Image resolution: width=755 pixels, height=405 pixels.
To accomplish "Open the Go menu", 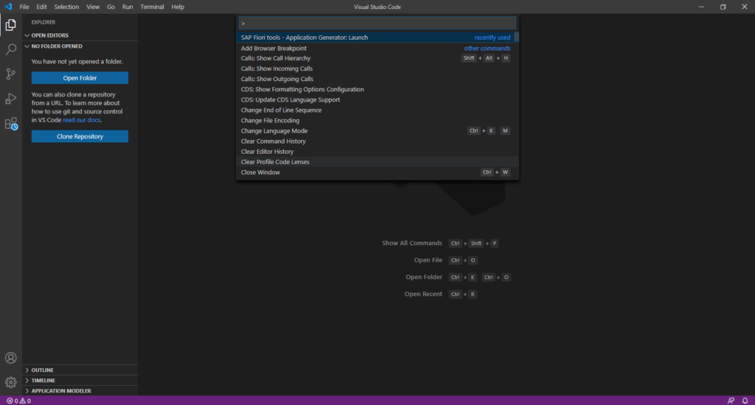I will [111, 7].
